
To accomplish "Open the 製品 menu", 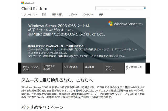I will pyautogui.click(x=44, y=14).
